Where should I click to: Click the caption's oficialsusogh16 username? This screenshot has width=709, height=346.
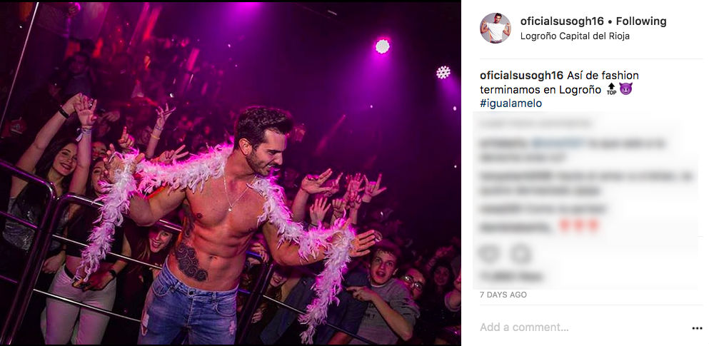[521, 76]
